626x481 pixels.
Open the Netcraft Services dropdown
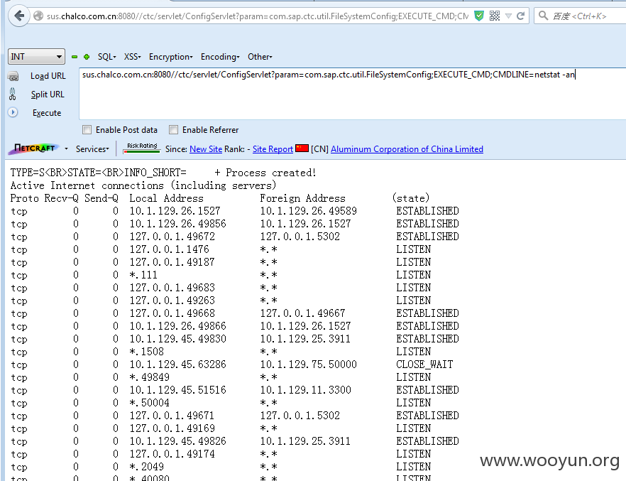(x=92, y=149)
